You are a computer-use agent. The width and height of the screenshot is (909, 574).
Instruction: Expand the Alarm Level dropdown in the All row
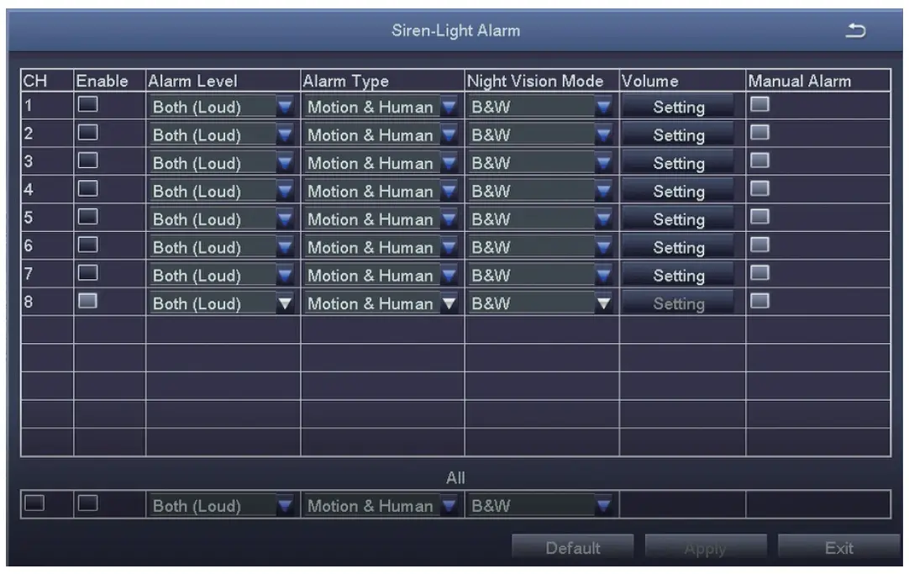coord(284,505)
